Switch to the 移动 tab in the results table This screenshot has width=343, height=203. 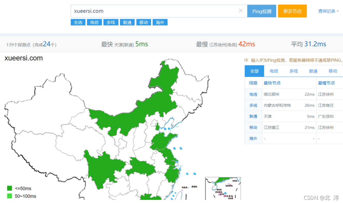point(333,71)
